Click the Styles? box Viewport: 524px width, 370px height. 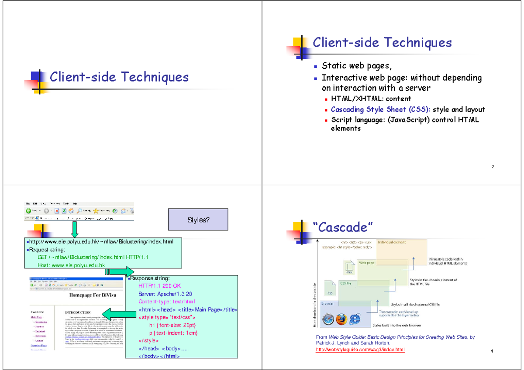click(198, 220)
